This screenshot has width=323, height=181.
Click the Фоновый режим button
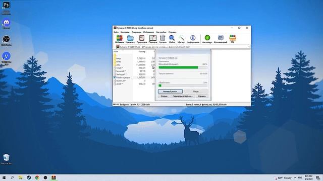click(x=170, y=92)
